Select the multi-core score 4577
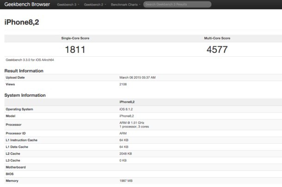282x187 pixels. click(x=217, y=50)
